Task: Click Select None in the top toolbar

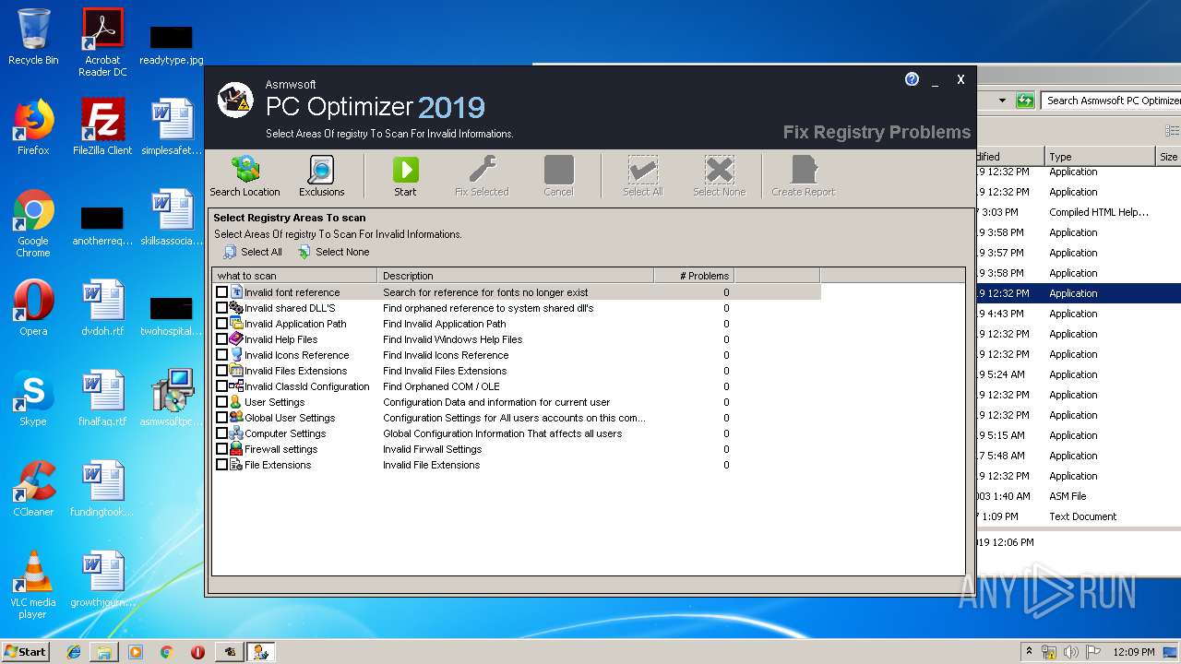Action: click(x=719, y=175)
